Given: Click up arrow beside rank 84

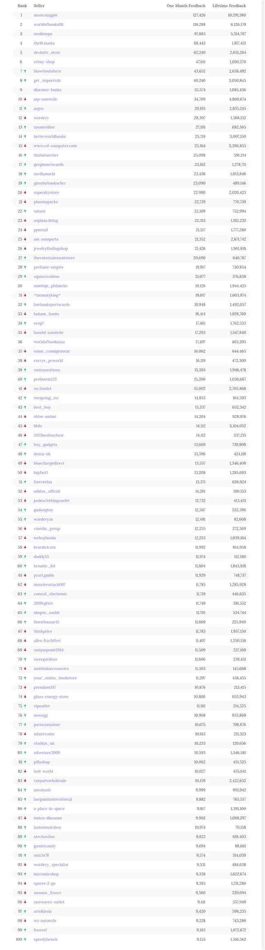Looking at the screenshot, I should tap(25, 790).
